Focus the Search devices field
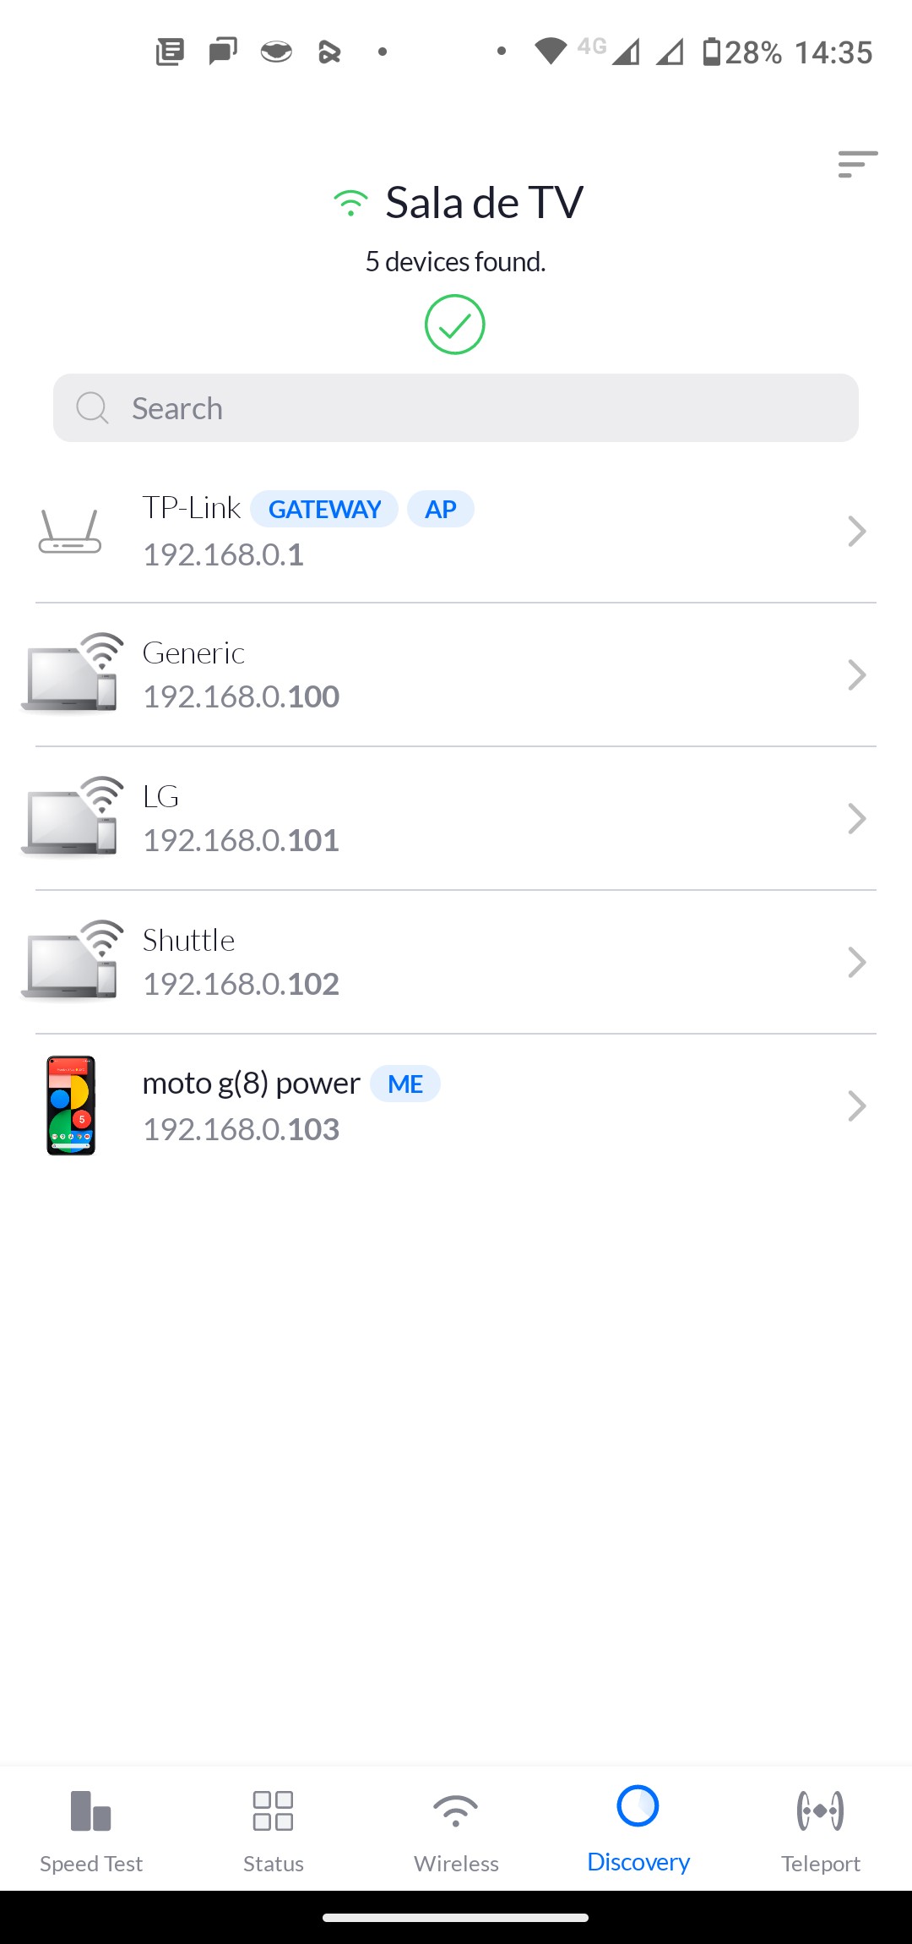 pos(456,408)
